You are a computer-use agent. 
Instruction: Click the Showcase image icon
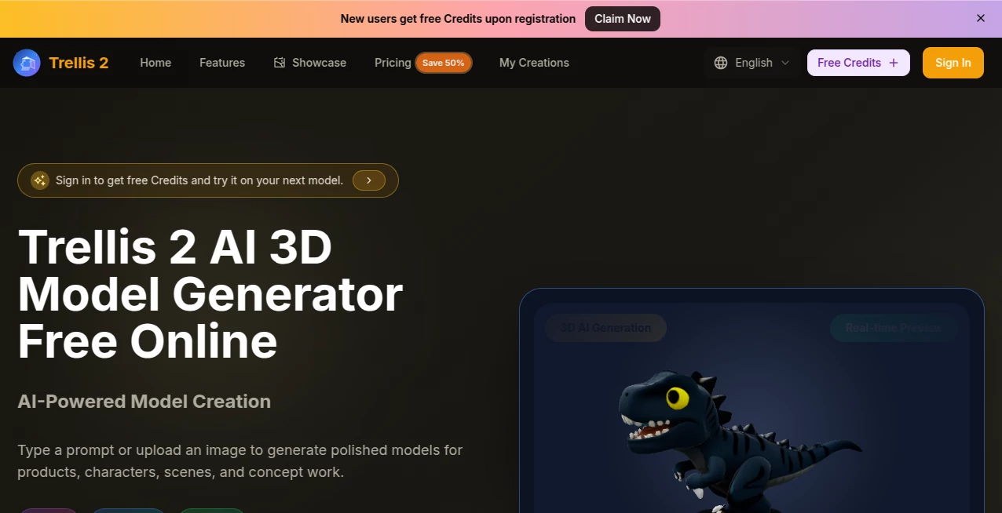coord(280,63)
